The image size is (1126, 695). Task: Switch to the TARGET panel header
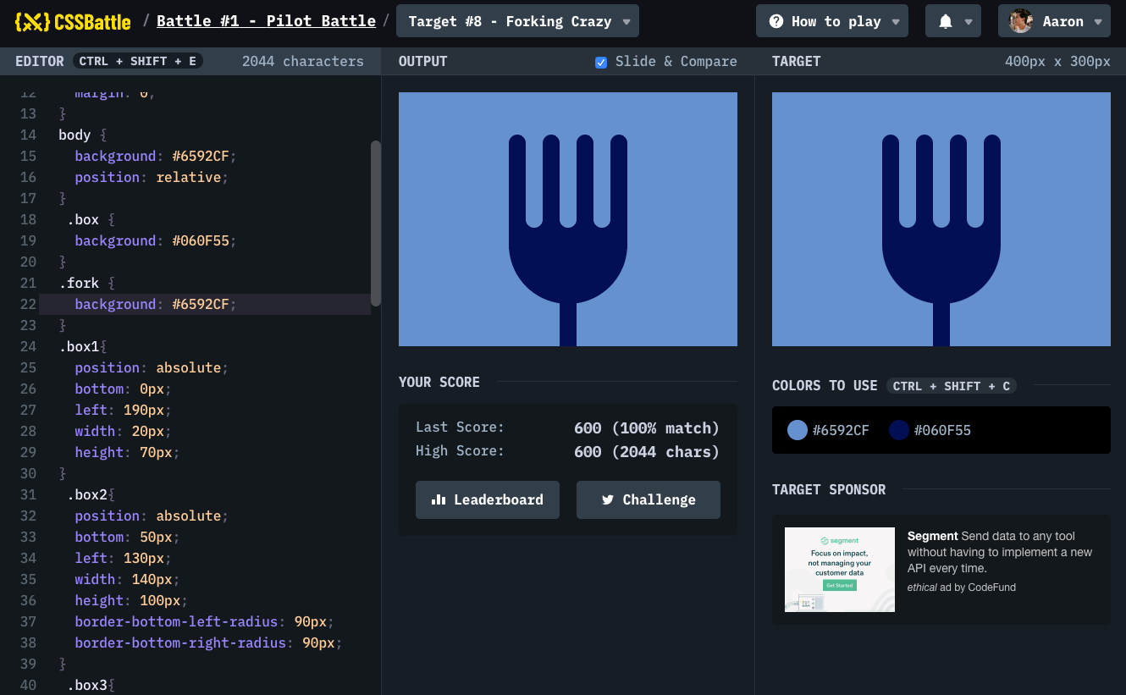coord(796,61)
